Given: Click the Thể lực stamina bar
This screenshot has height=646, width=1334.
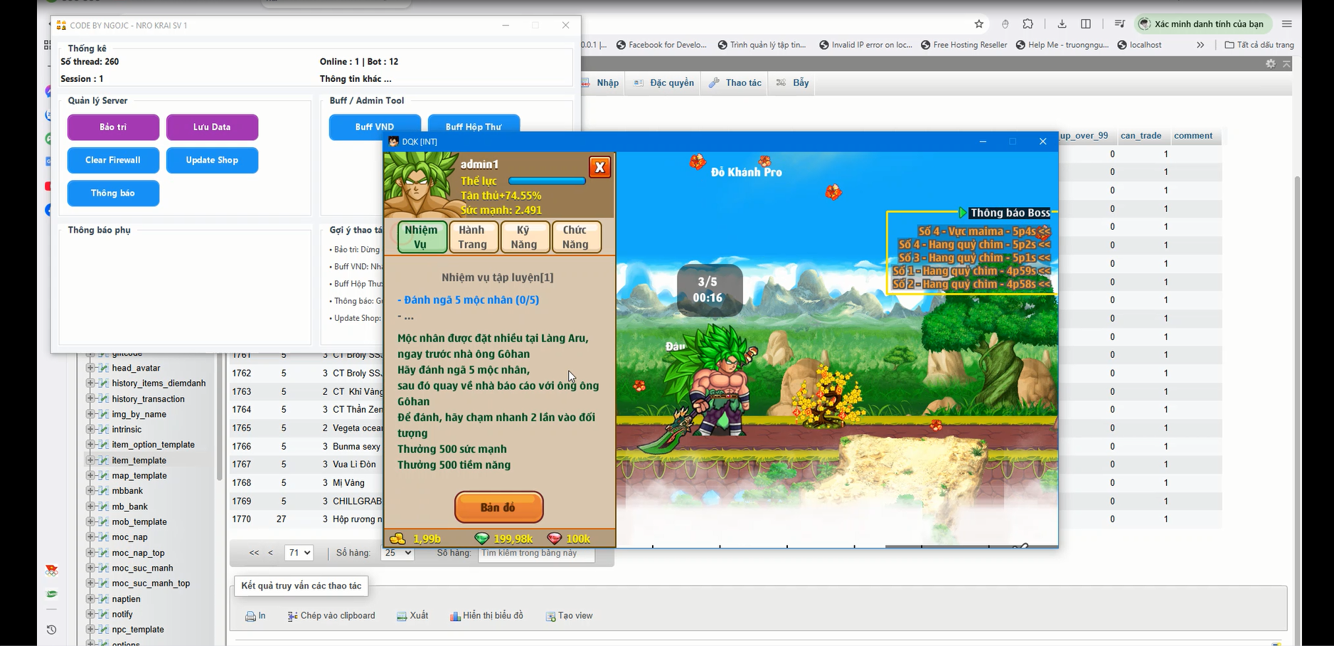Looking at the screenshot, I should tap(547, 181).
